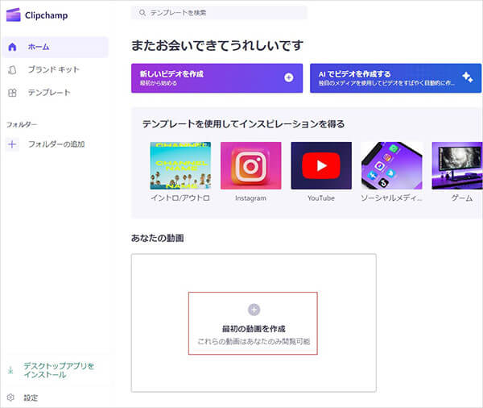Click the download icon for desktop app install
This screenshot has height=408, width=483.
pyautogui.click(x=10, y=370)
